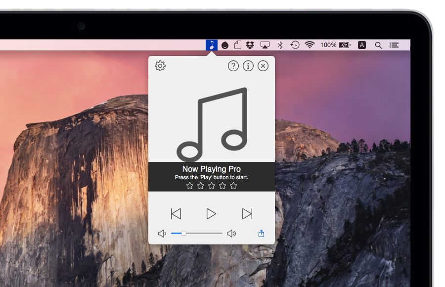This screenshot has height=287, width=445.
Task: Click the volume slider knob
Action: [183, 233]
